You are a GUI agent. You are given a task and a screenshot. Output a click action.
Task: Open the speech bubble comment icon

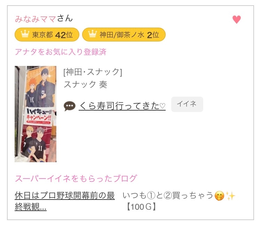pyautogui.click(x=70, y=106)
